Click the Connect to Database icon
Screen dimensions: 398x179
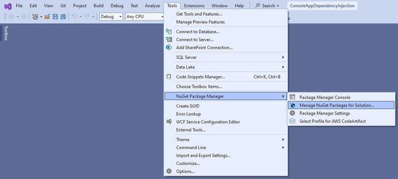[x=169, y=32]
